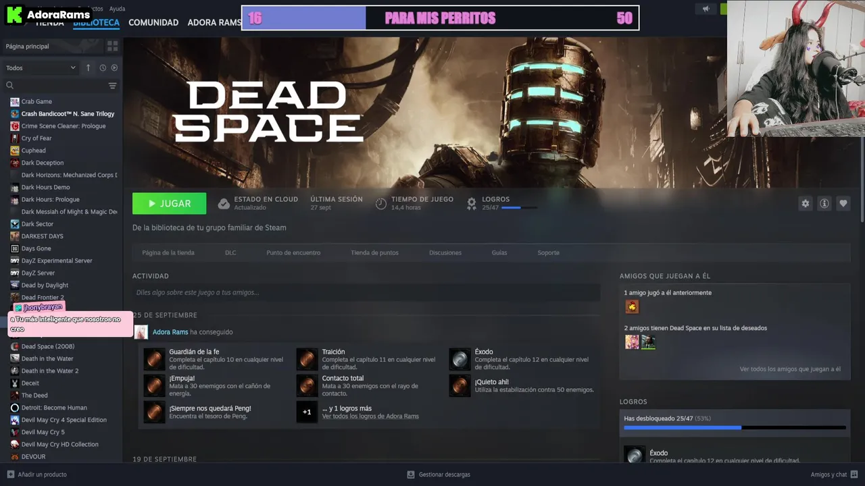The height and width of the screenshot is (486, 865).
Task: Click the sort ascending arrow in library sidebar
Action: (x=88, y=67)
